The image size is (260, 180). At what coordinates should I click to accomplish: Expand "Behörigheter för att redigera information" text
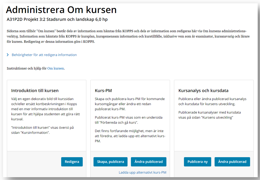[44, 55]
